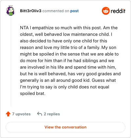Click the Reddit Snoo logo icon
Image resolution: width=131 pixels, height=138 pixels.
pos(105,11)
